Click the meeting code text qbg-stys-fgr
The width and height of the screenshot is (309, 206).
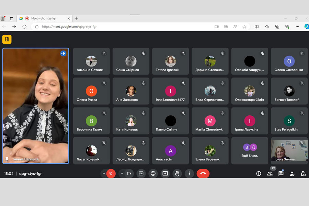[30, 174]
